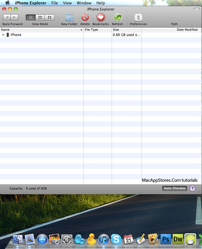
Task: Sort by Size column header
Action: click(126, 30)
